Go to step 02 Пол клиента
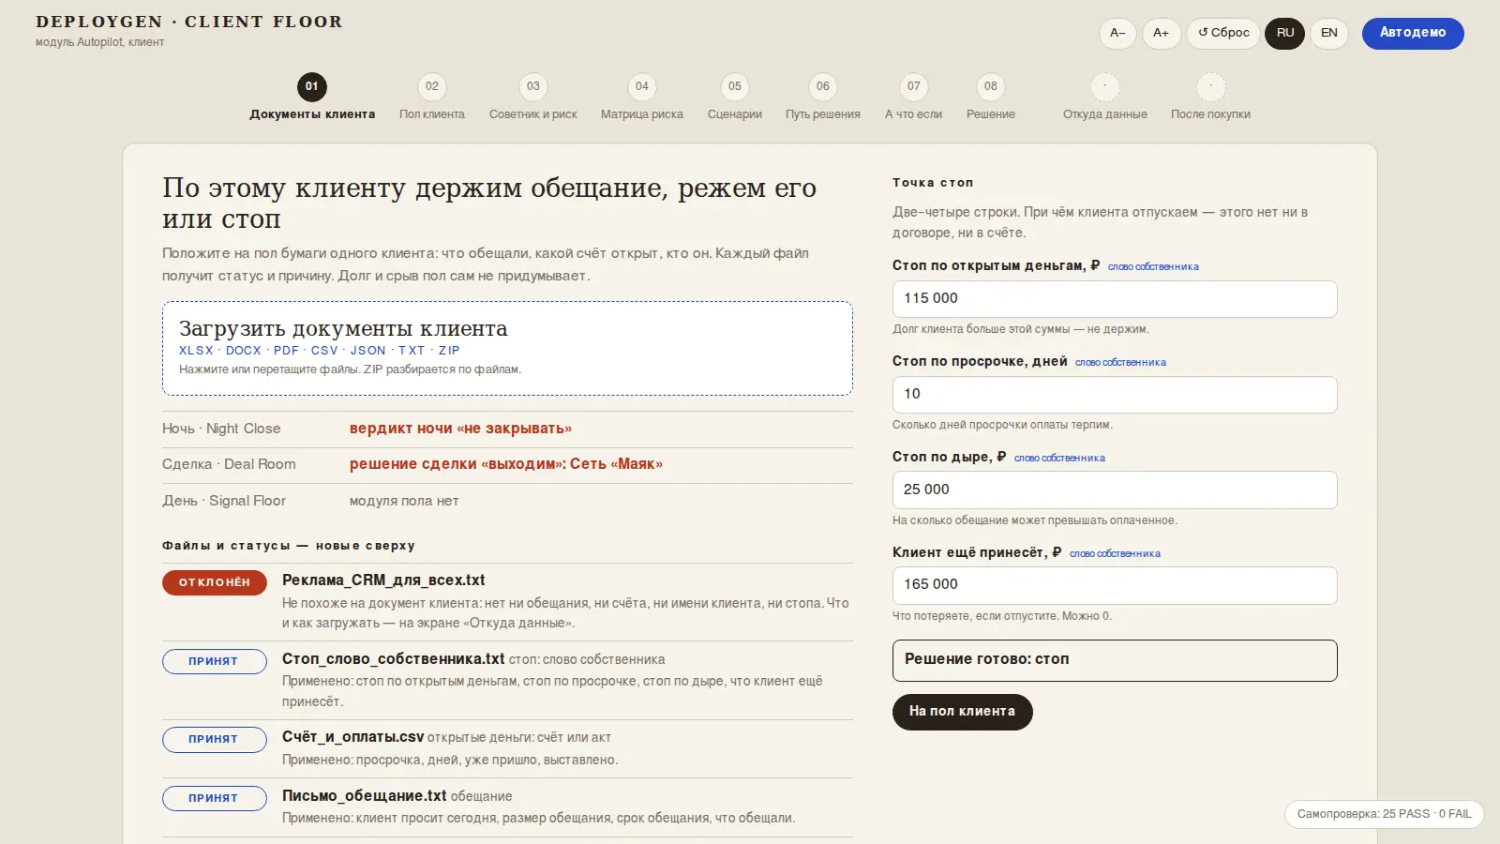 [x=432, y=98]
